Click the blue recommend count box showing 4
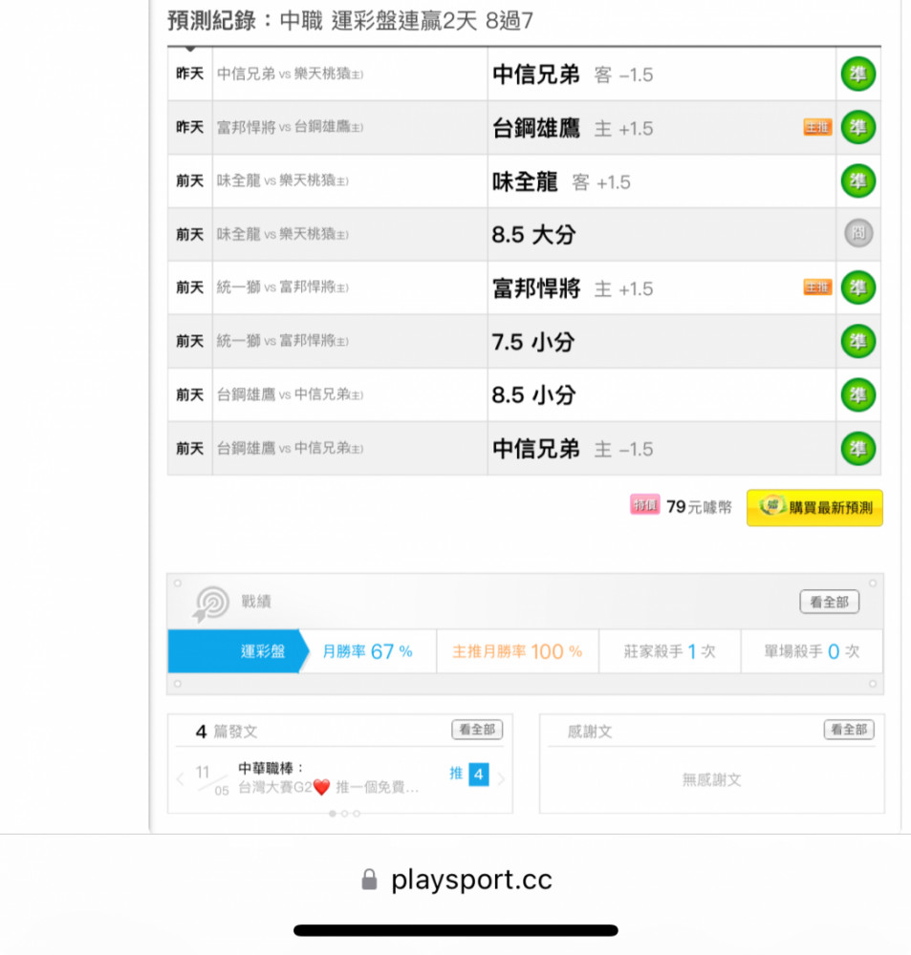The width and height of the screenshot is (911, 955). pyautogui.click(x=479, y=775)
